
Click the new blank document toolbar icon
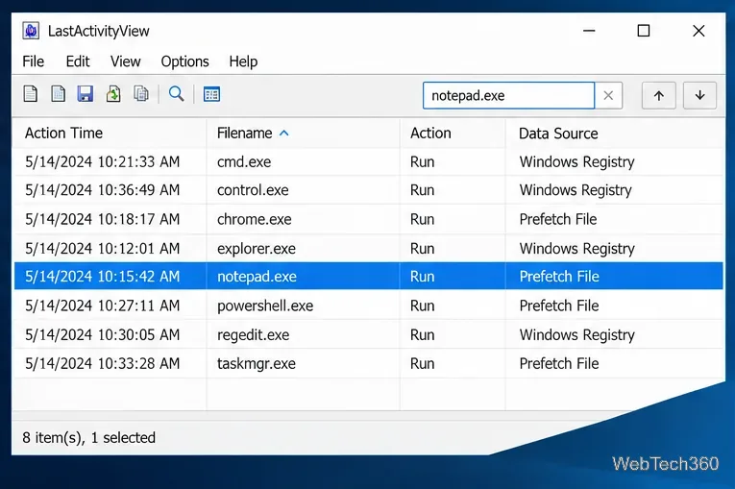click(31, 94)
